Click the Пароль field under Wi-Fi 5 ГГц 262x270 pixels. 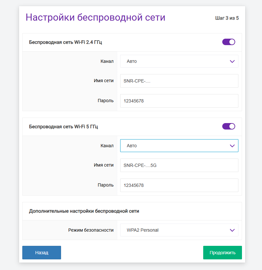179,185
